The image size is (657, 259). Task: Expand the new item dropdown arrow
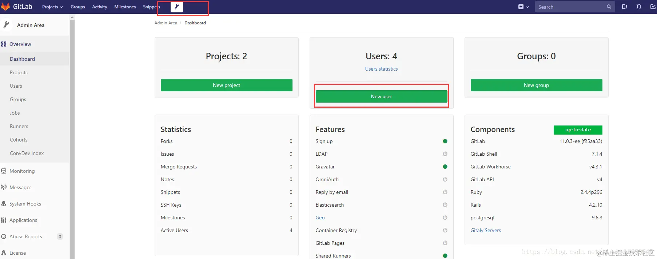coord(527,7)
